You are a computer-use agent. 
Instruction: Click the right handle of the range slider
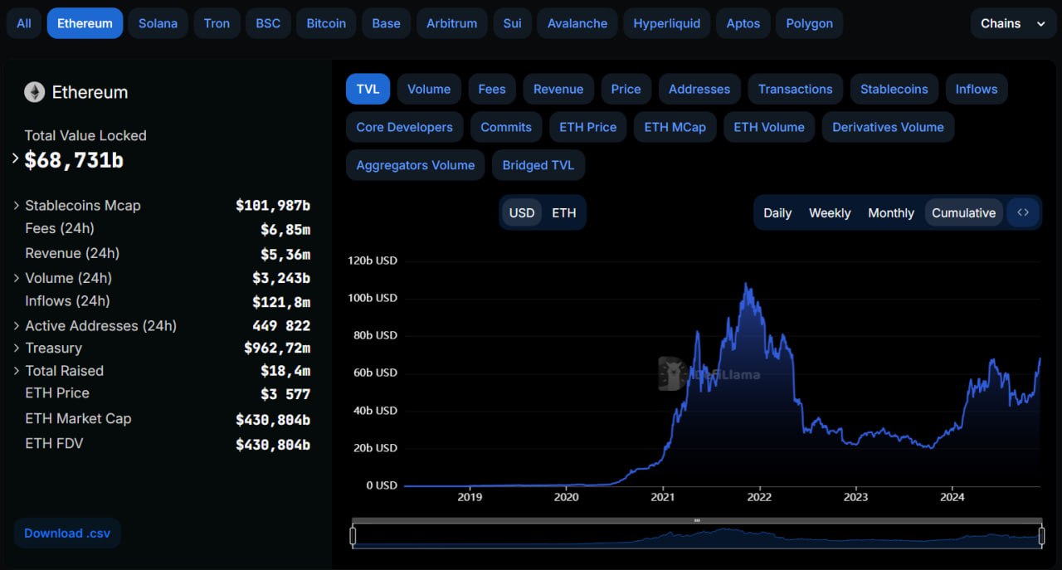pyautogui.click(x=1041, y=536)
